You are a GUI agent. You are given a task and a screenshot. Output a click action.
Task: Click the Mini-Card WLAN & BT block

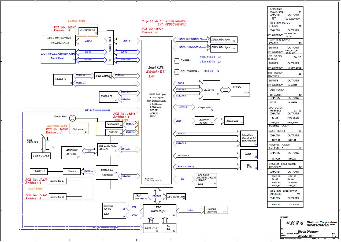coord(249,139)
